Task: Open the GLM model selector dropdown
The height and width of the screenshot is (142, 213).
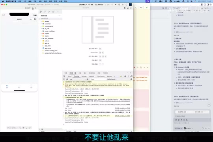Action: (x=188, y=128)
